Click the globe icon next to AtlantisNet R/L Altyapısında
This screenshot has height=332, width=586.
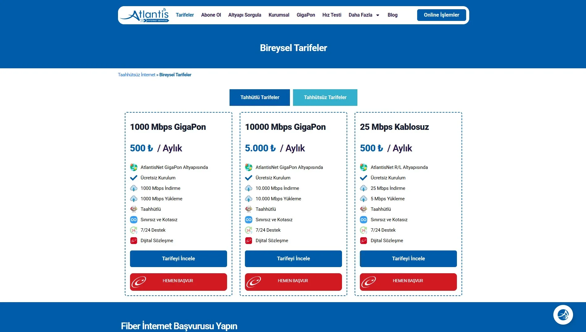pyautogui.click(x=364, y=167)
